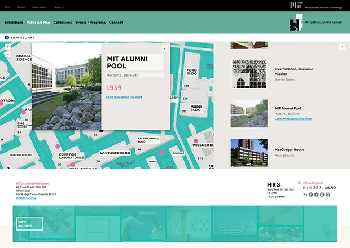Image resolution: width=350 pixels, height=248 pixels.
Task: Click Ford Bldg map label
Action: 192,72
